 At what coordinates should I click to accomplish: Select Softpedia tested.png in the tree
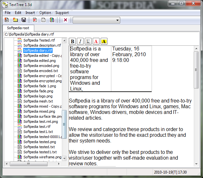pyautogui.click(x=40, y=142)
